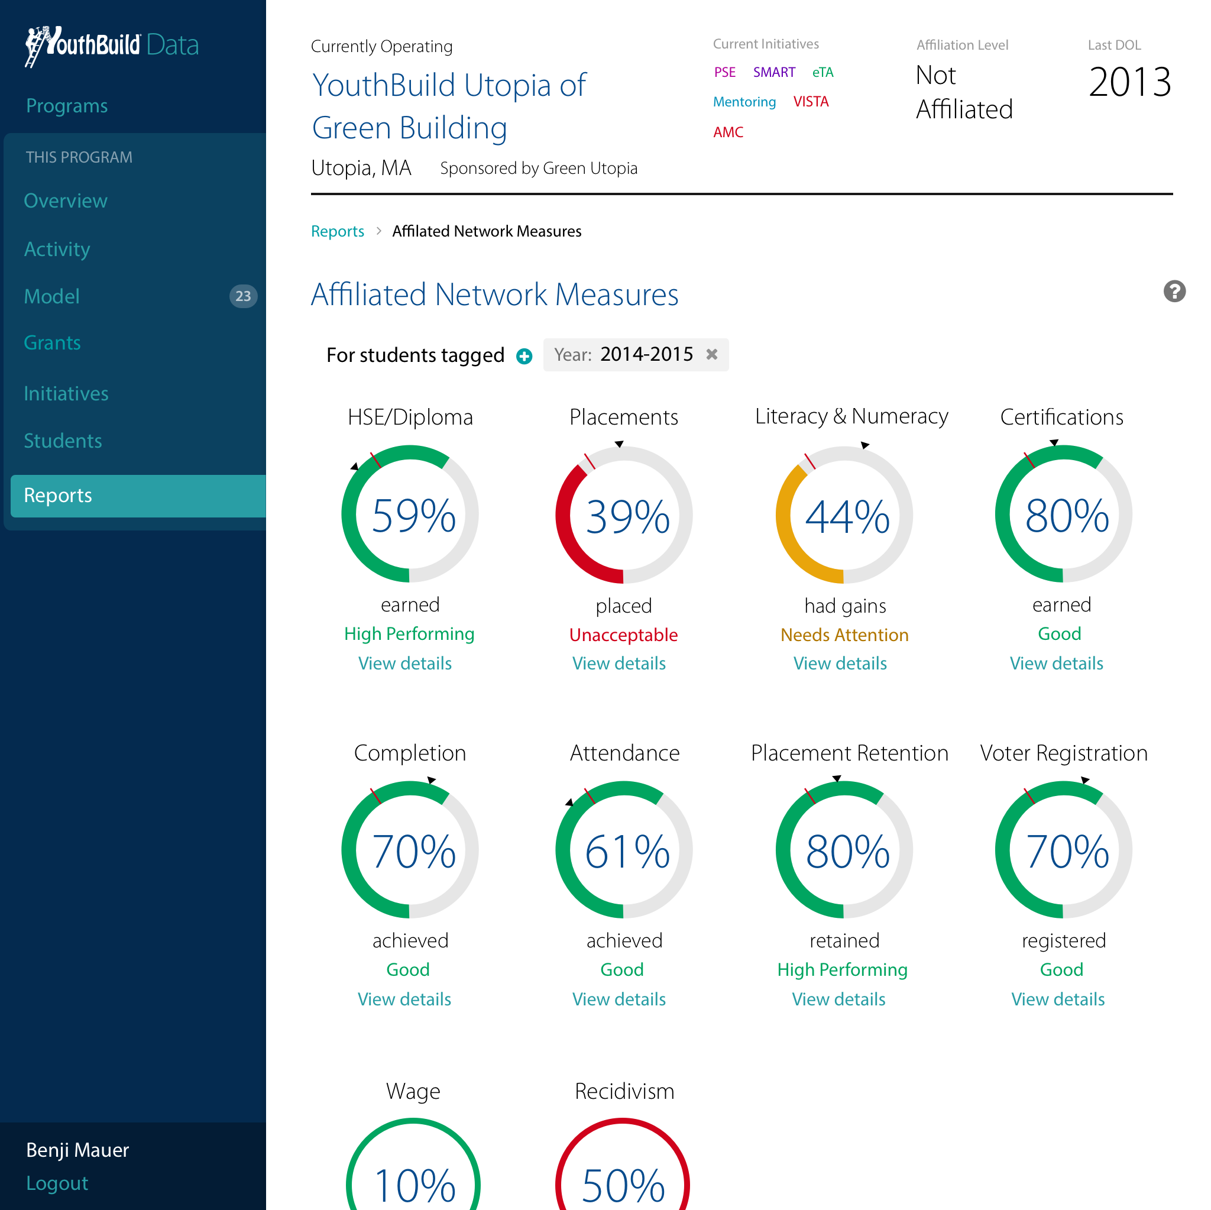Click the 'Recidivism' measure title

point(624,1092)
